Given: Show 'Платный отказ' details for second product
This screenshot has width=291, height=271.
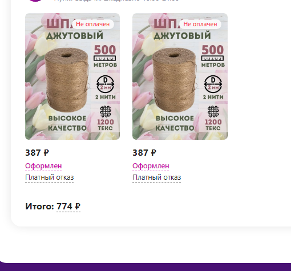Looking at the screenshot, I should click(x=156, y=177).
